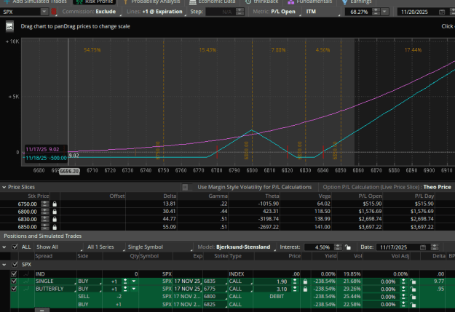Open the Single Symbol dropdown

pyautogui.click(x=159, y=247)
